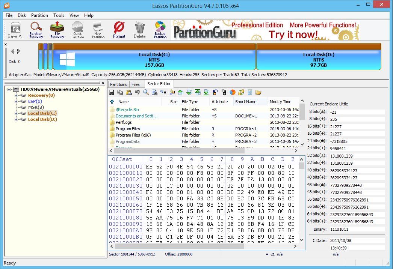
Task: Select Local Disk(D:) bar in disk map
Action: click(319, 60)
